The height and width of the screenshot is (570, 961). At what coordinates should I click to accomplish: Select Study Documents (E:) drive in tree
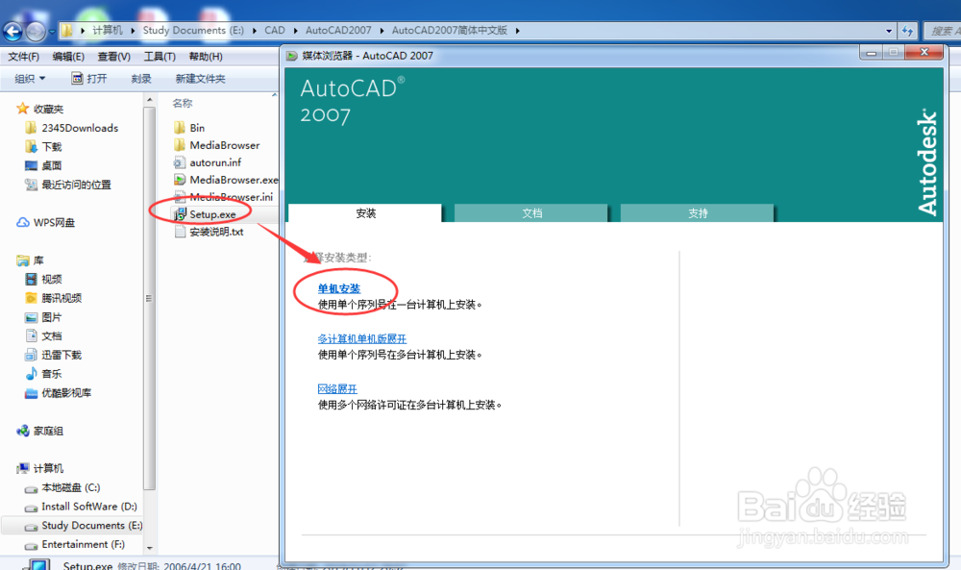point(92,526)
